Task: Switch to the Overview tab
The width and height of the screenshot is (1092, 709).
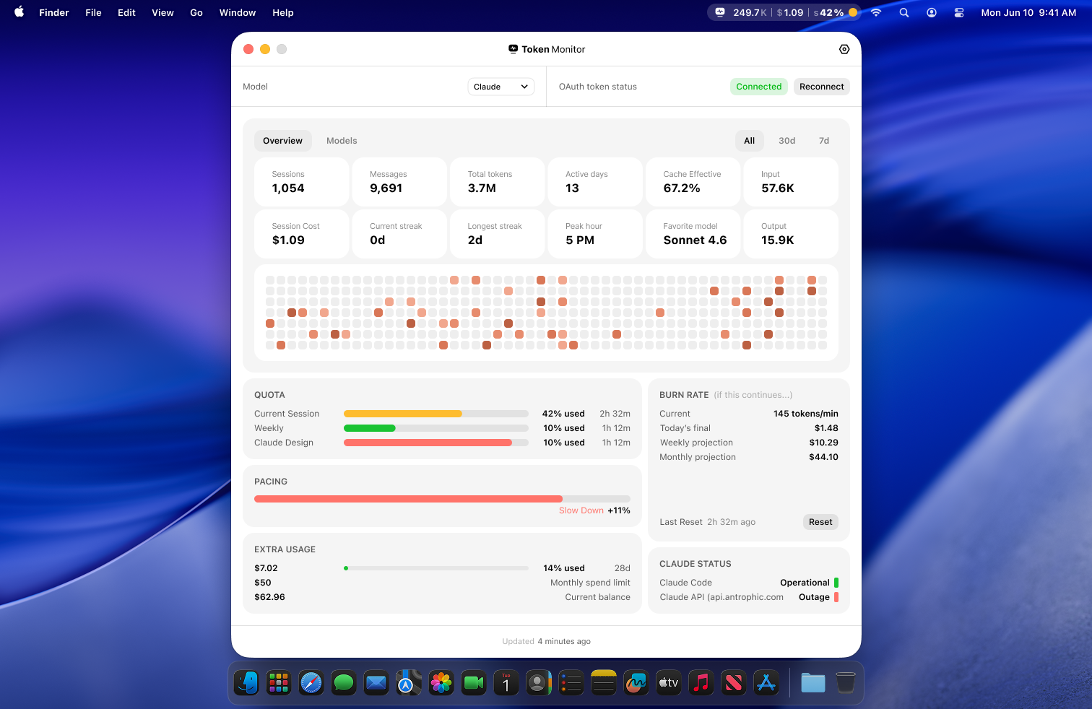Action: pos(282,141)
